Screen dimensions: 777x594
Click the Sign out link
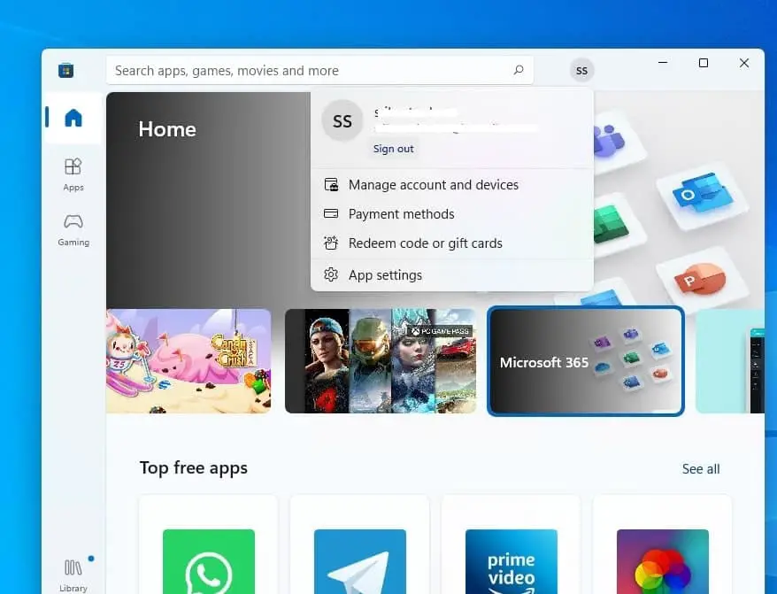tap(394, 149)
